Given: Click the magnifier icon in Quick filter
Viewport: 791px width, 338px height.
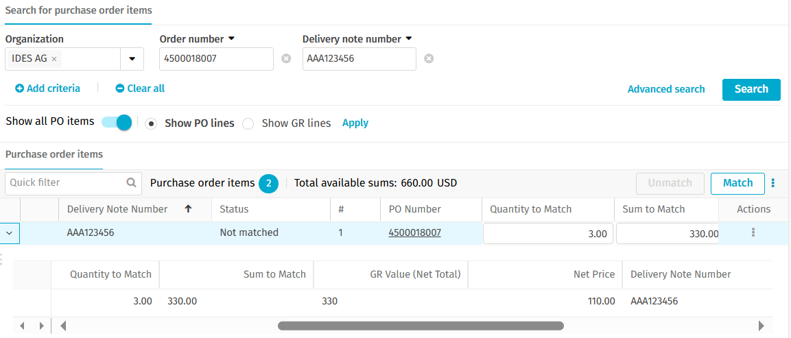Looking at the screenshot, I should [131, 182].
